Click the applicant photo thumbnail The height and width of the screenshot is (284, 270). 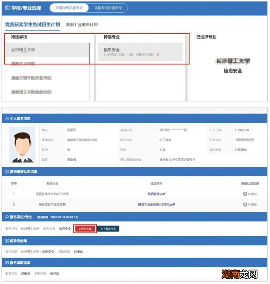pyautogui.click(x=22, y=144)
